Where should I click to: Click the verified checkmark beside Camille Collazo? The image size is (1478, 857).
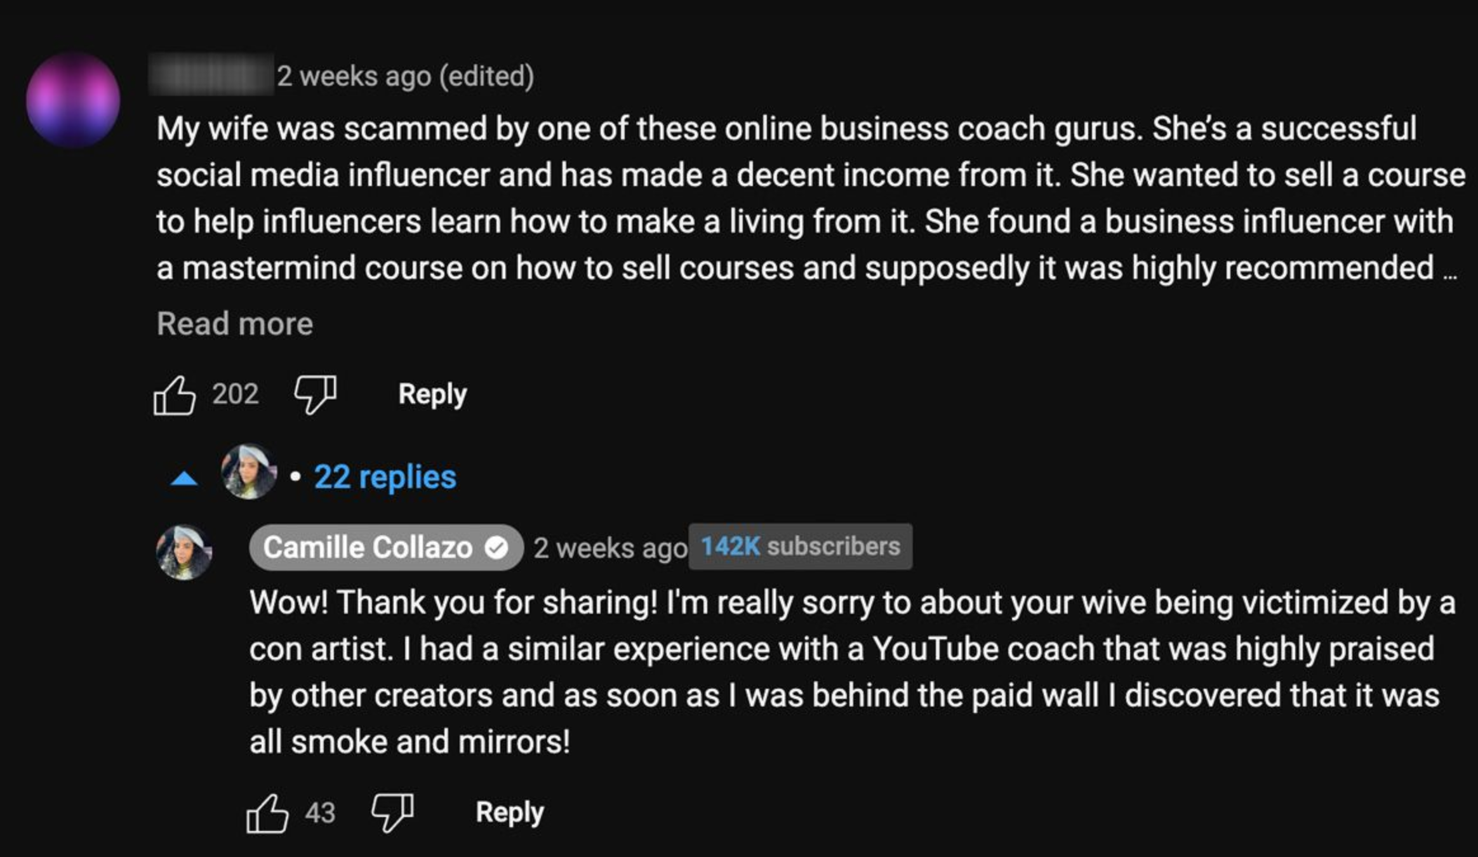[x=496, y=548]
